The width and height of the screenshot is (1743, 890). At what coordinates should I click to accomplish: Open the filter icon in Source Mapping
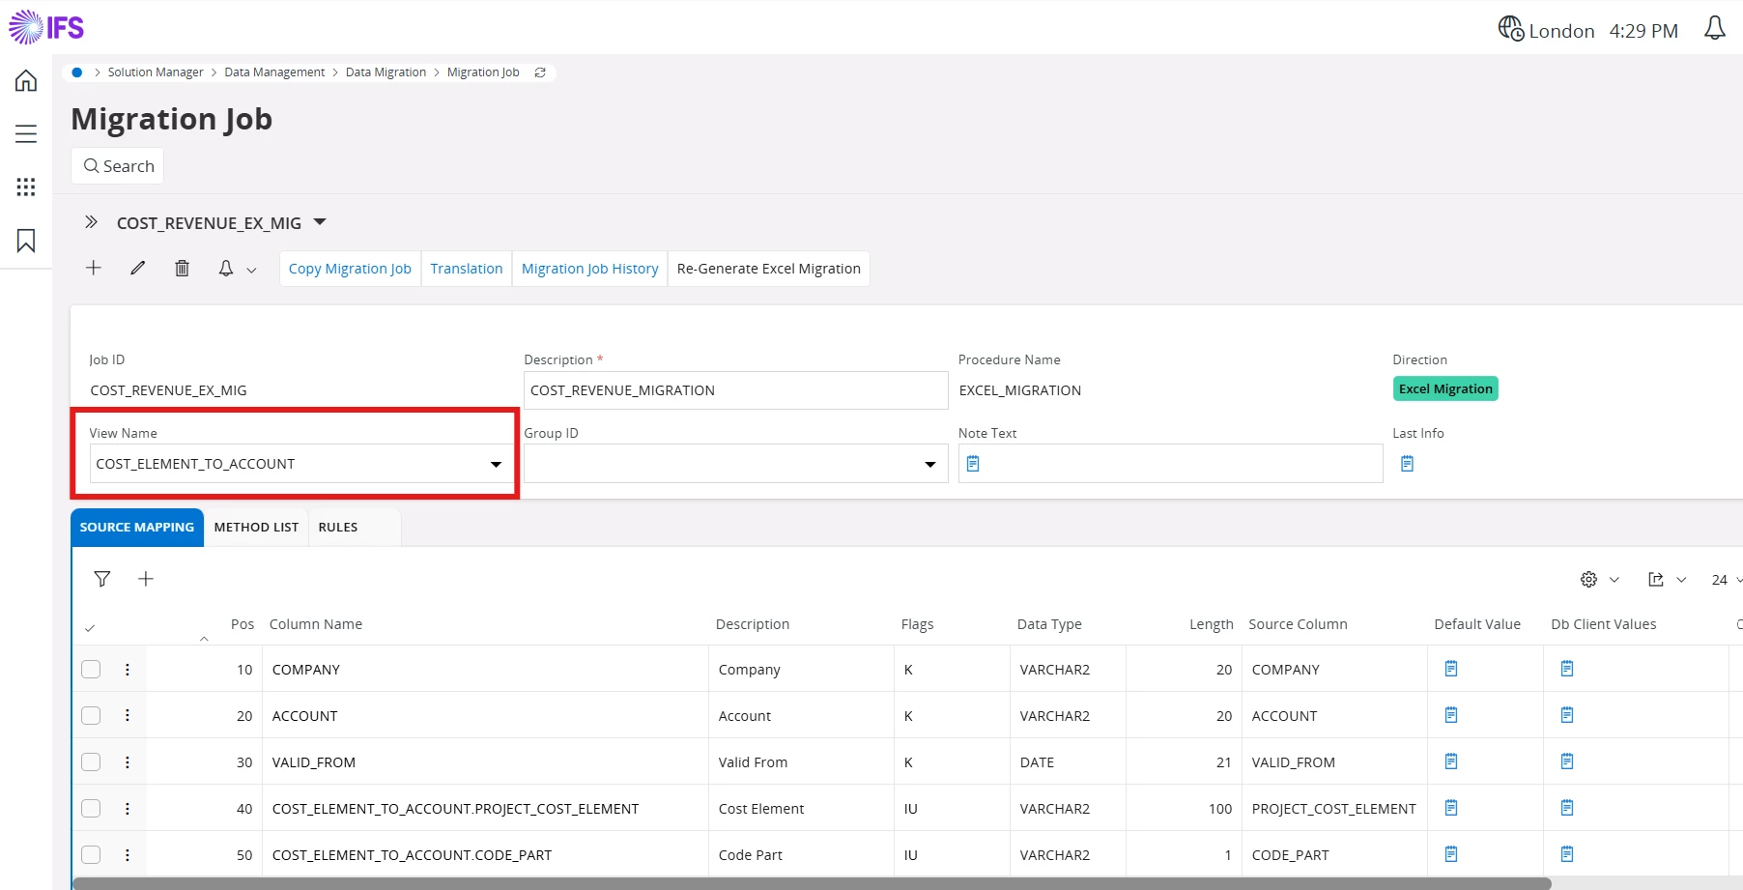tap(101, 579)
